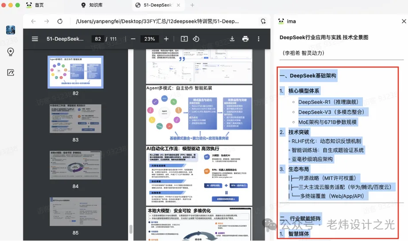Select the page 82 thumbnail
408x241 pixels.
click(x=75, y=72)
